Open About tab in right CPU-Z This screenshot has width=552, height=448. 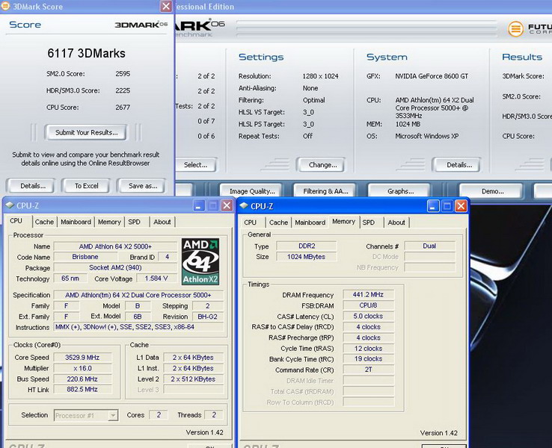396,223
